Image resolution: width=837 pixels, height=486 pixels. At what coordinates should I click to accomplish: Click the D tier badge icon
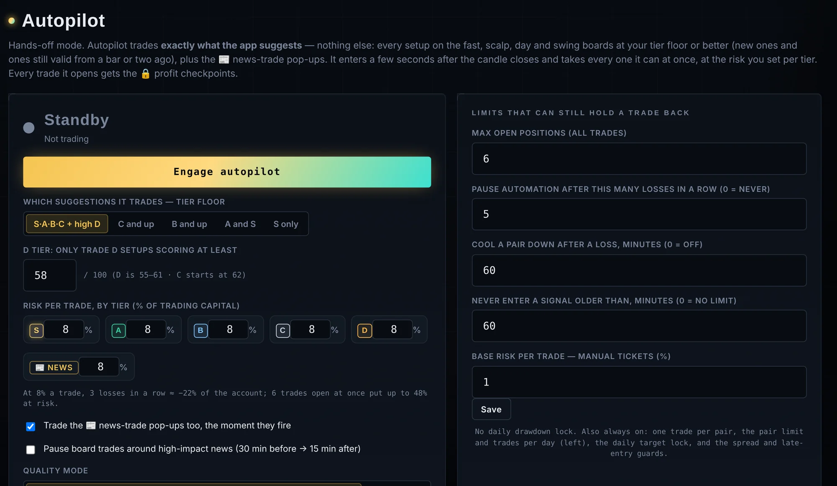(x=365, y=330)
